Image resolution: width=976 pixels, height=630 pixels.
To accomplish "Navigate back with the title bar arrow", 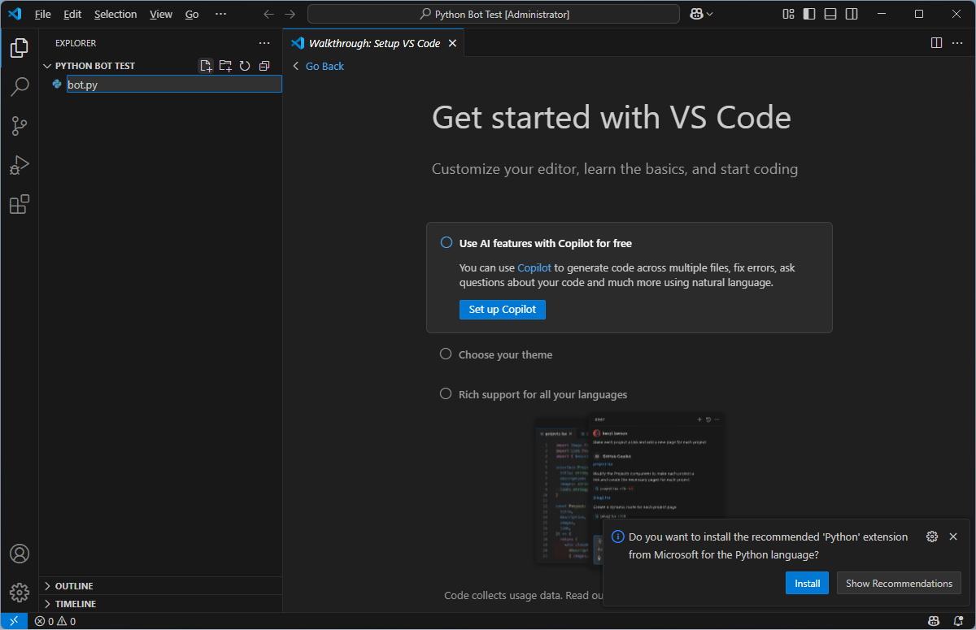I will coord(269,14).
